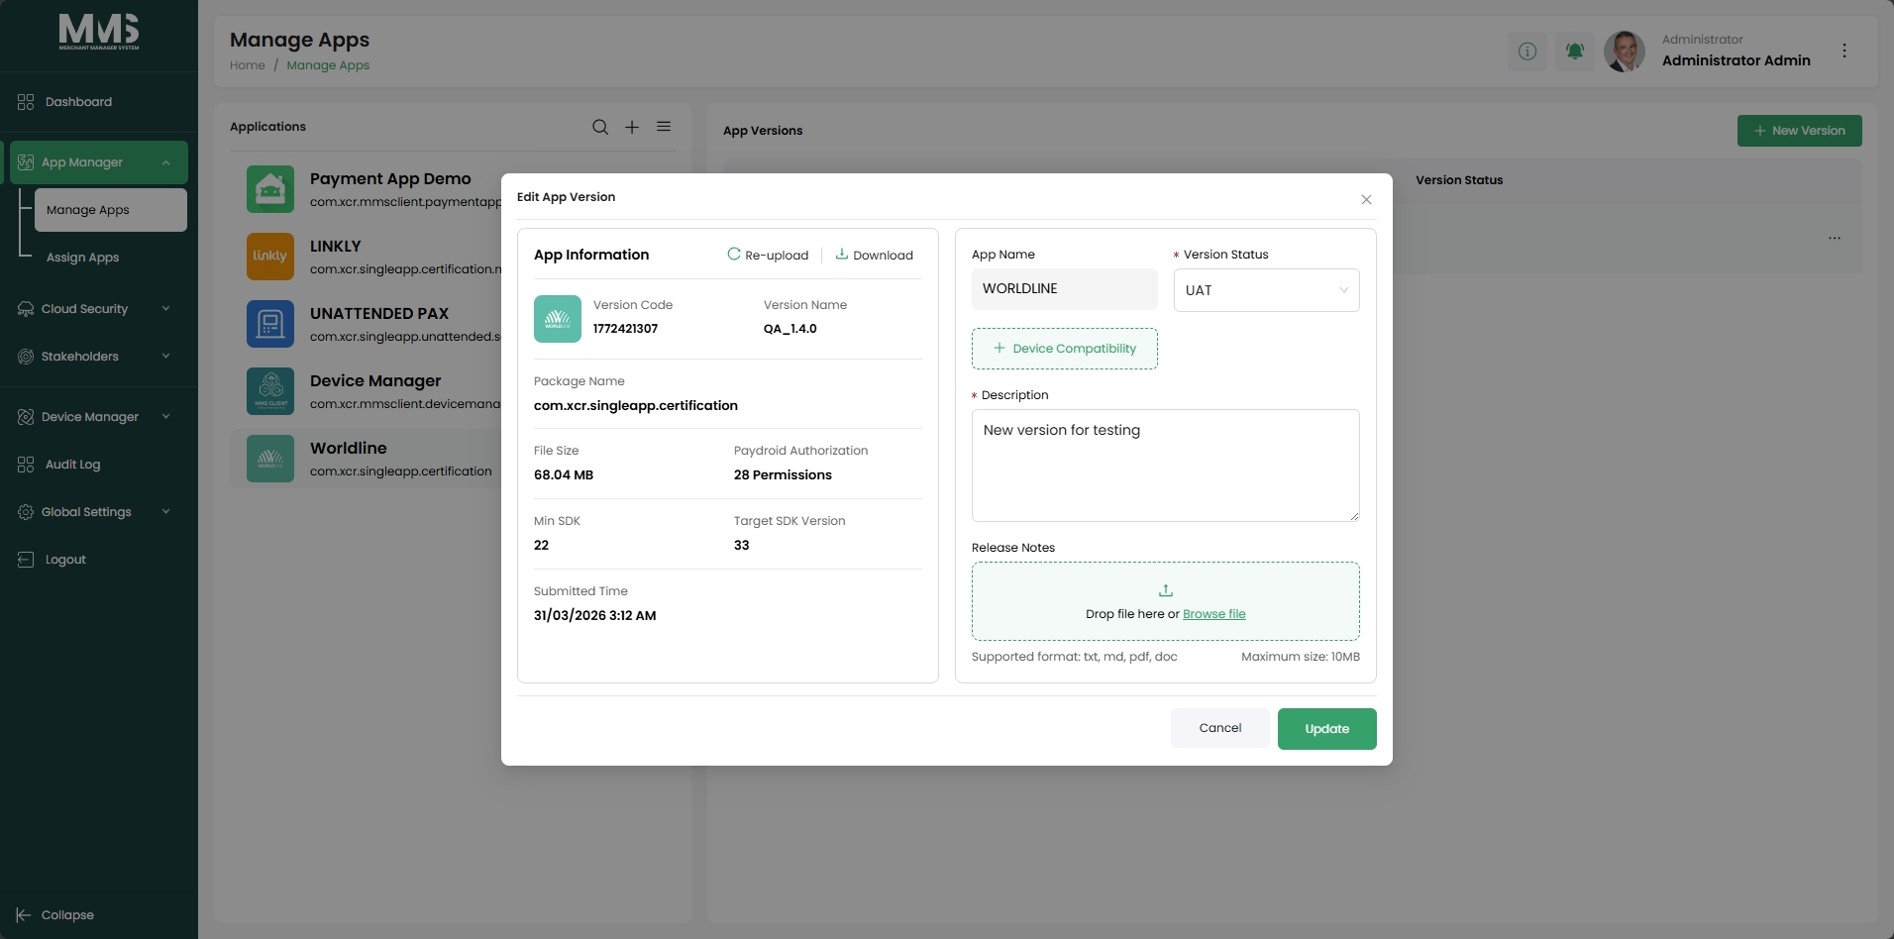
Task: Click version name QA_1.4.0
Action: point(790,329)
